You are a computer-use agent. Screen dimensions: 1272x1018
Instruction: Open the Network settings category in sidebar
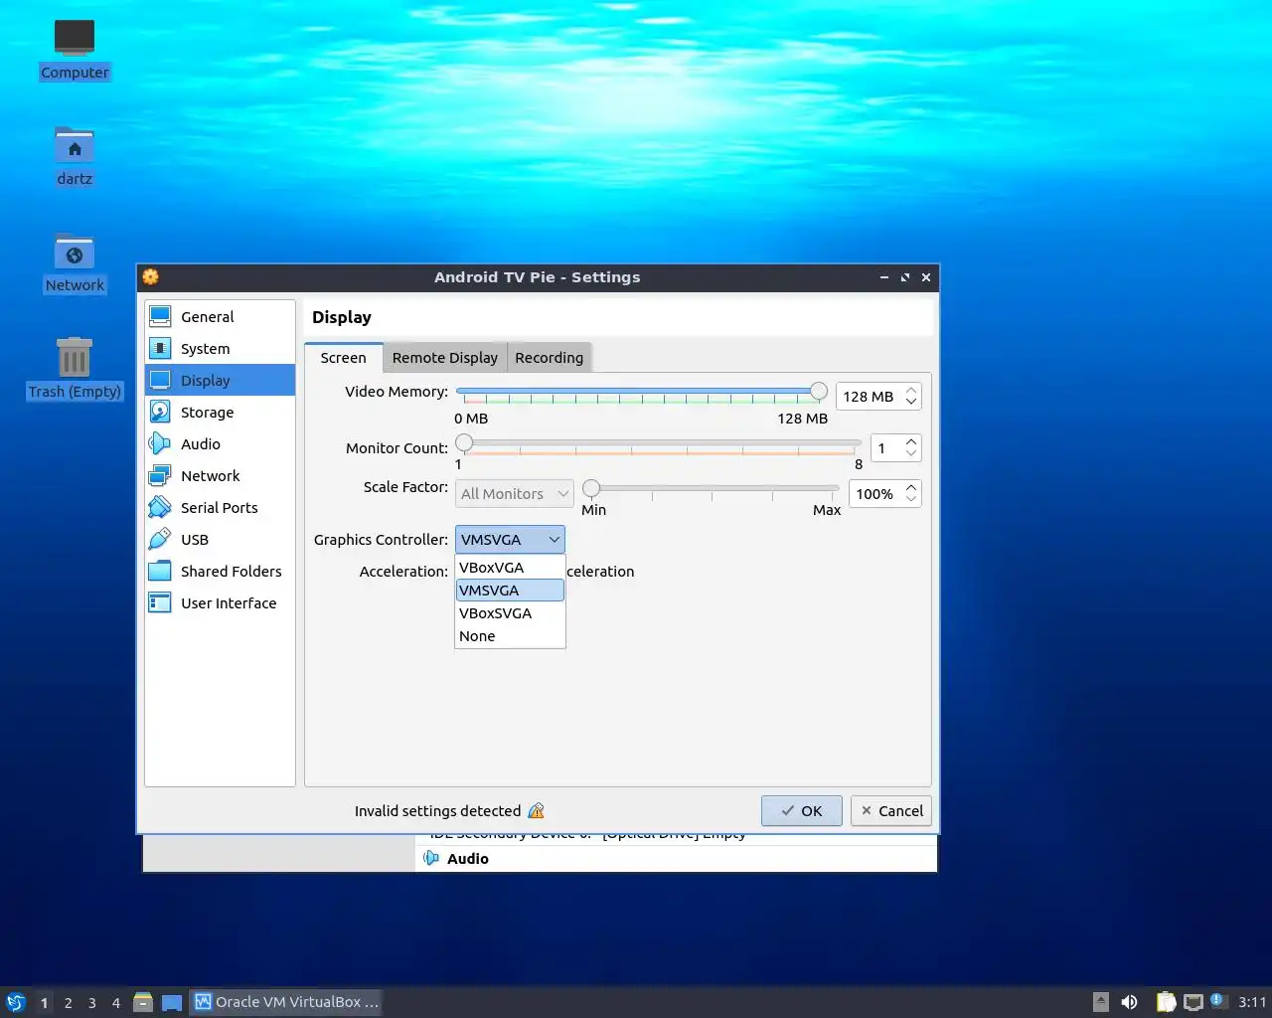point(220,476)
